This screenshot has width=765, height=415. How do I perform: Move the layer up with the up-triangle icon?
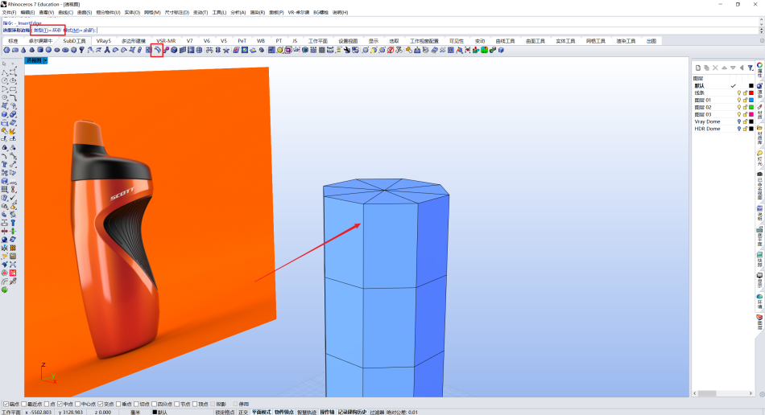point(724,68)
